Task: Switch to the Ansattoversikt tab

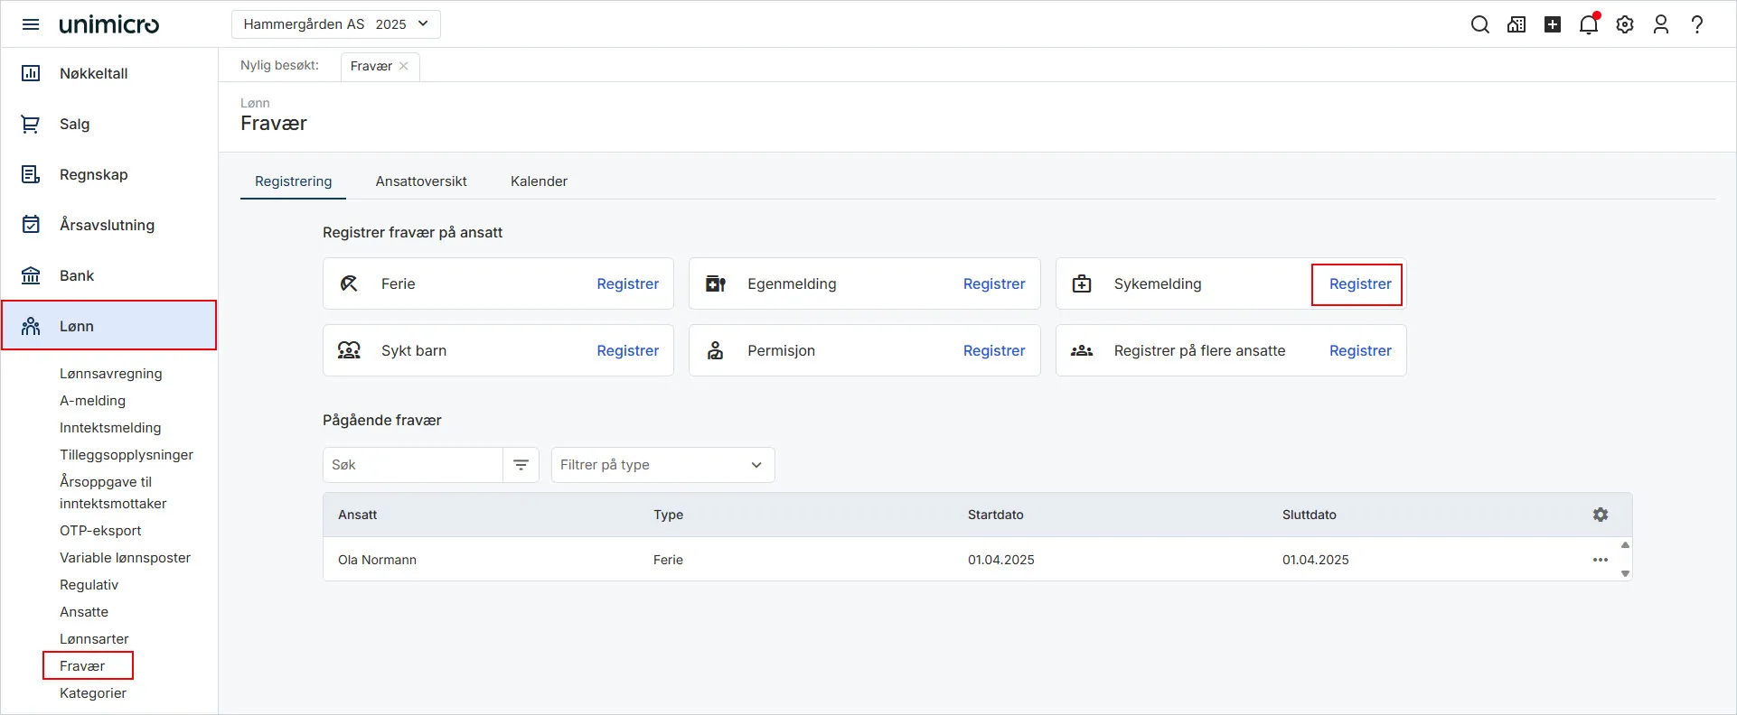Action: [421, 181]
